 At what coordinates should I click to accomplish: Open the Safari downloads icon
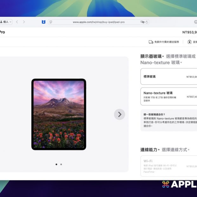(195, 22)
